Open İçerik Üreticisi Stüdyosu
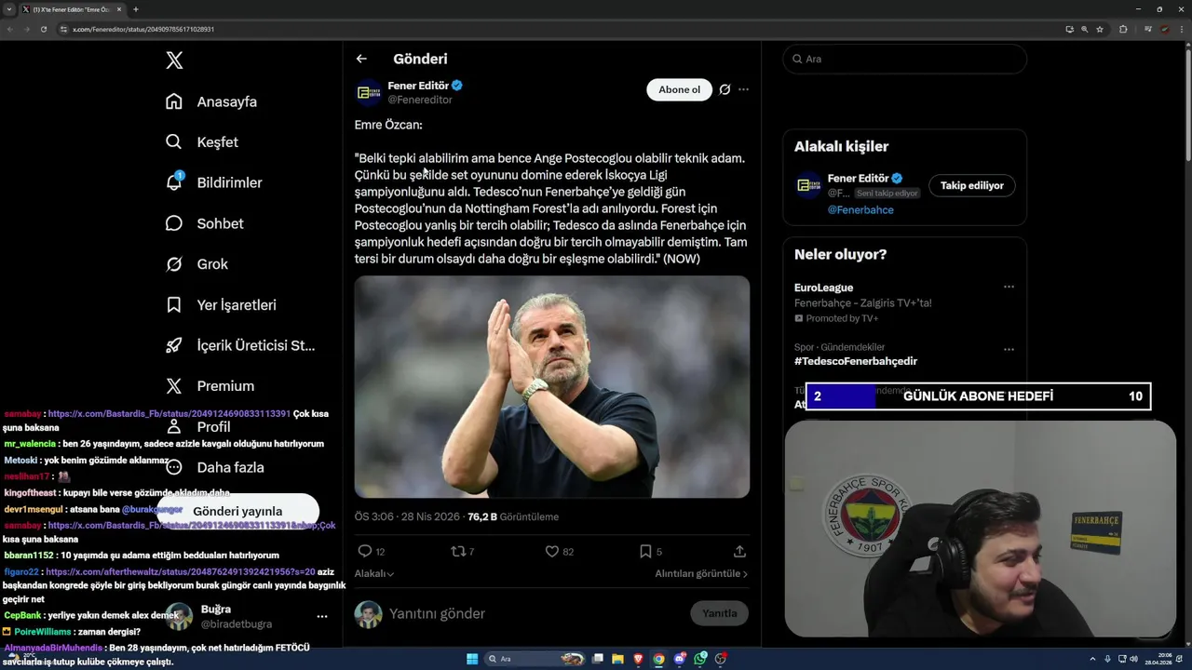This screenshot has width=1192, height=670. 240,345
